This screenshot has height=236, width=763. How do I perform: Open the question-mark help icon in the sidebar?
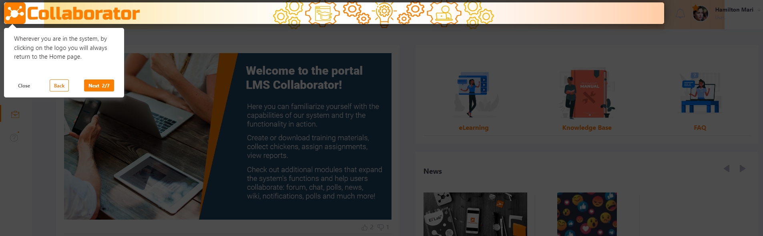14,137
